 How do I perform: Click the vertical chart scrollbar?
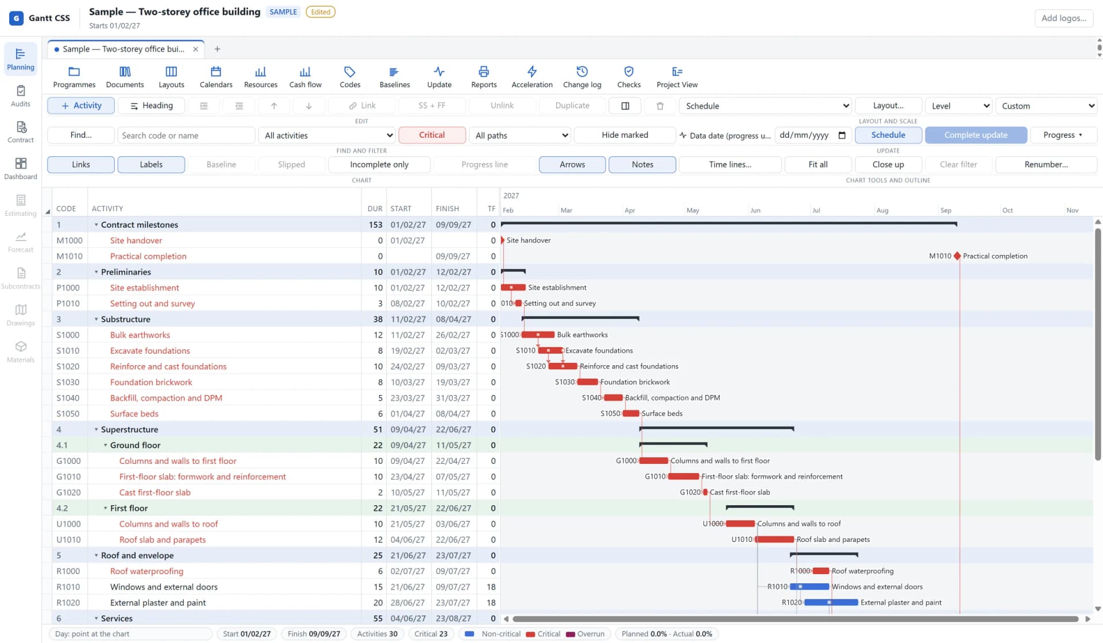point(1098,344)
